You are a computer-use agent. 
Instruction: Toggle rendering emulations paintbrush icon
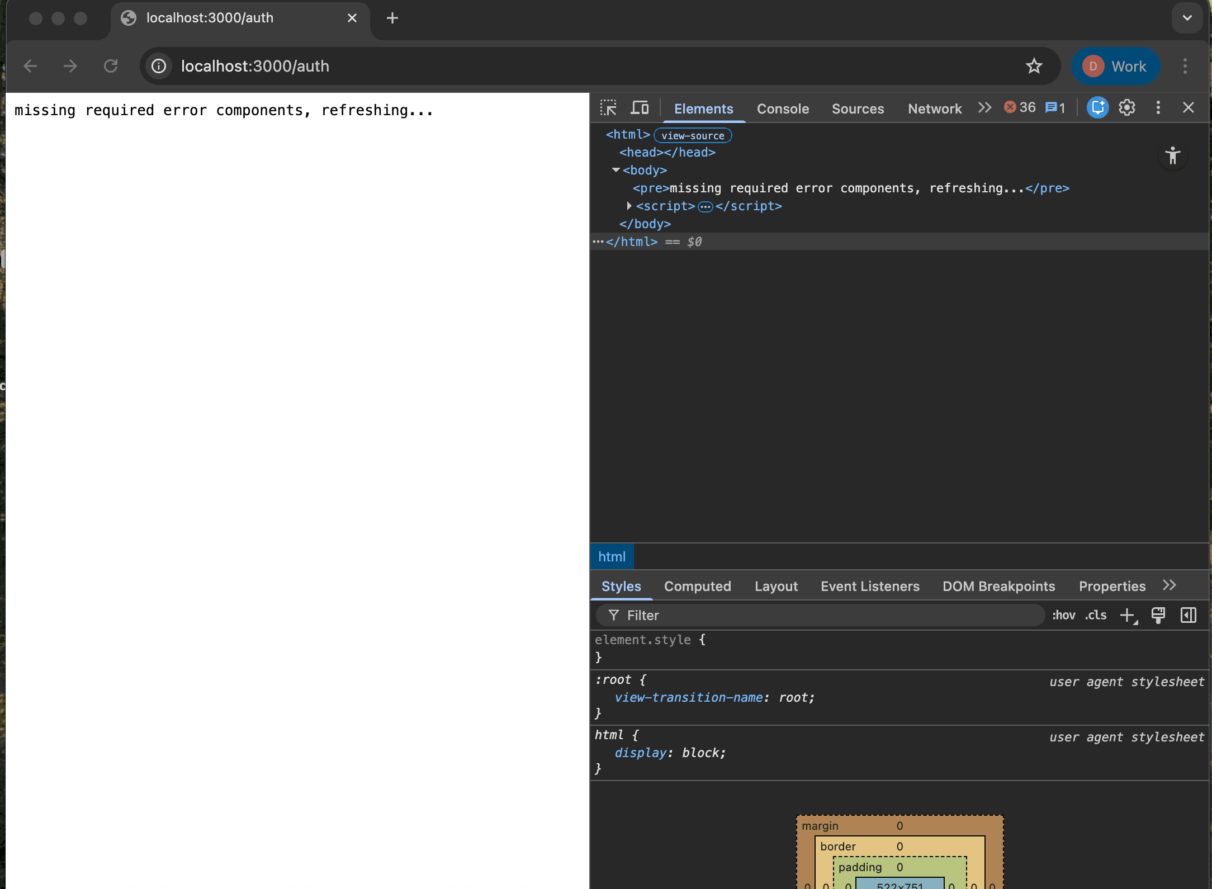coord(1158,615)
